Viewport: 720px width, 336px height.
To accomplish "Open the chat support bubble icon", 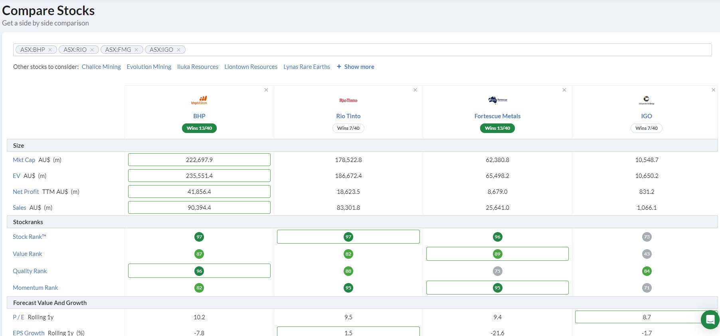I will [710, 319].
